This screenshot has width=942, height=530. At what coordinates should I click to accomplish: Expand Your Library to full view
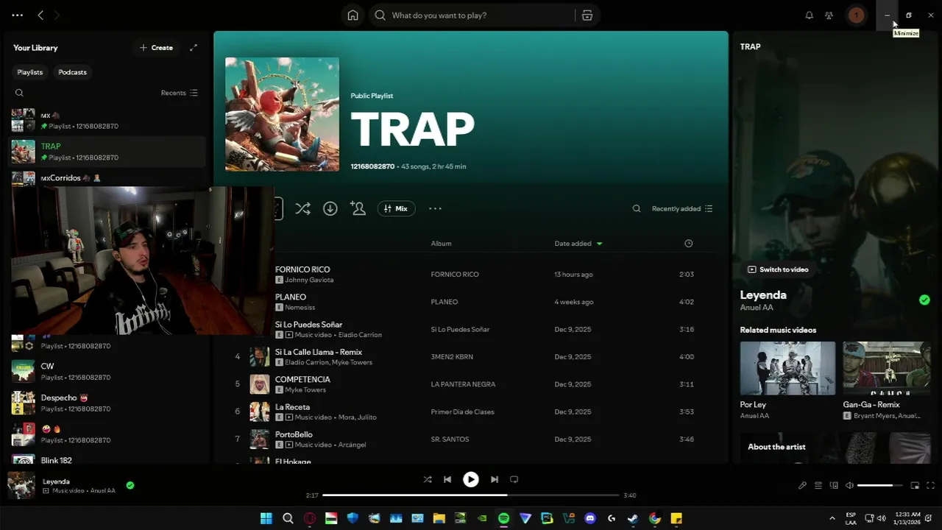coord(194,48)
